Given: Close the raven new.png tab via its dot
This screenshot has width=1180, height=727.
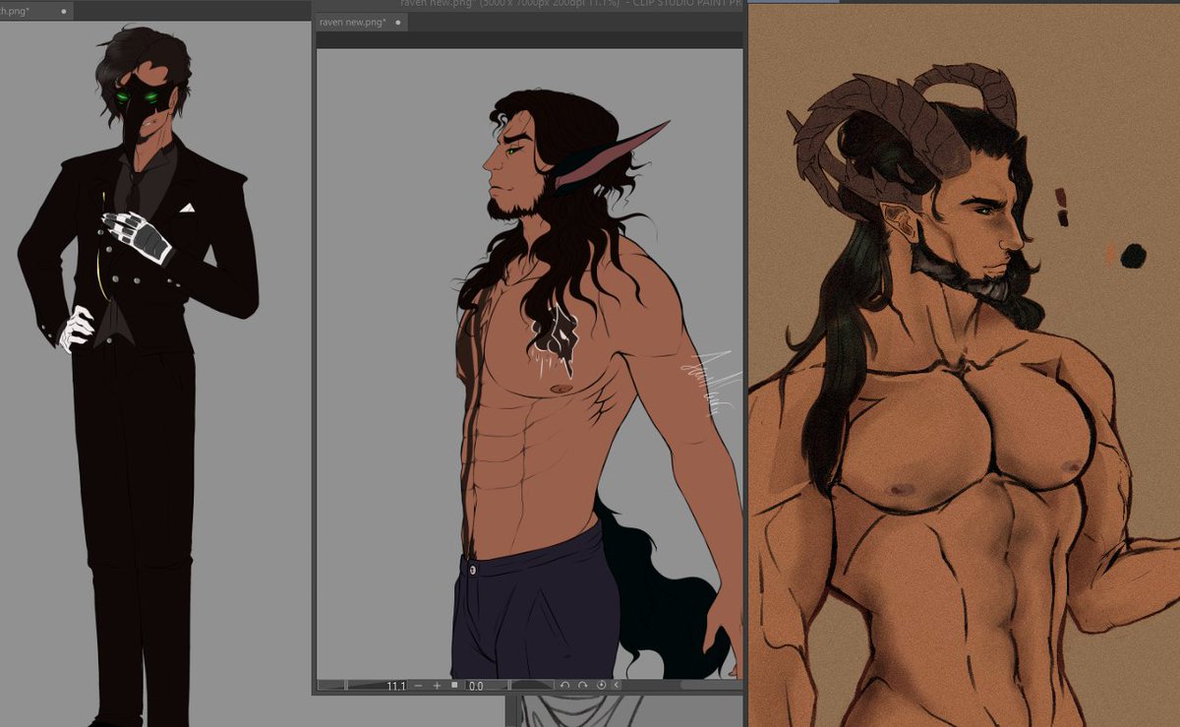Looking at the screenshot, I should click(398, 22).
